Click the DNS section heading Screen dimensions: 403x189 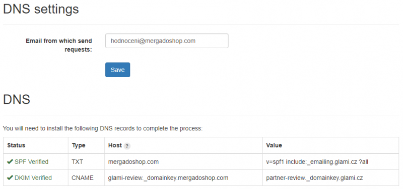17,99
